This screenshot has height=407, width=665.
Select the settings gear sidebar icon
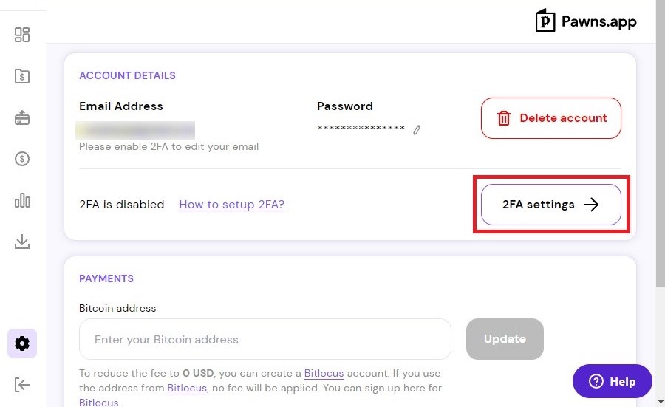(22, 343)
